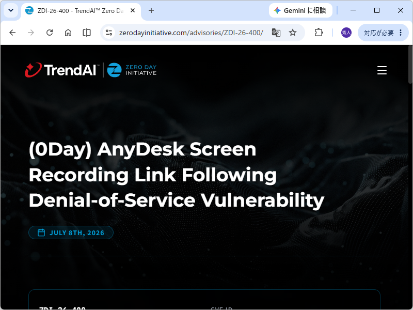Screen dimensions: 413x310
Task: Open the split view side panel icon
Action: 87,33
